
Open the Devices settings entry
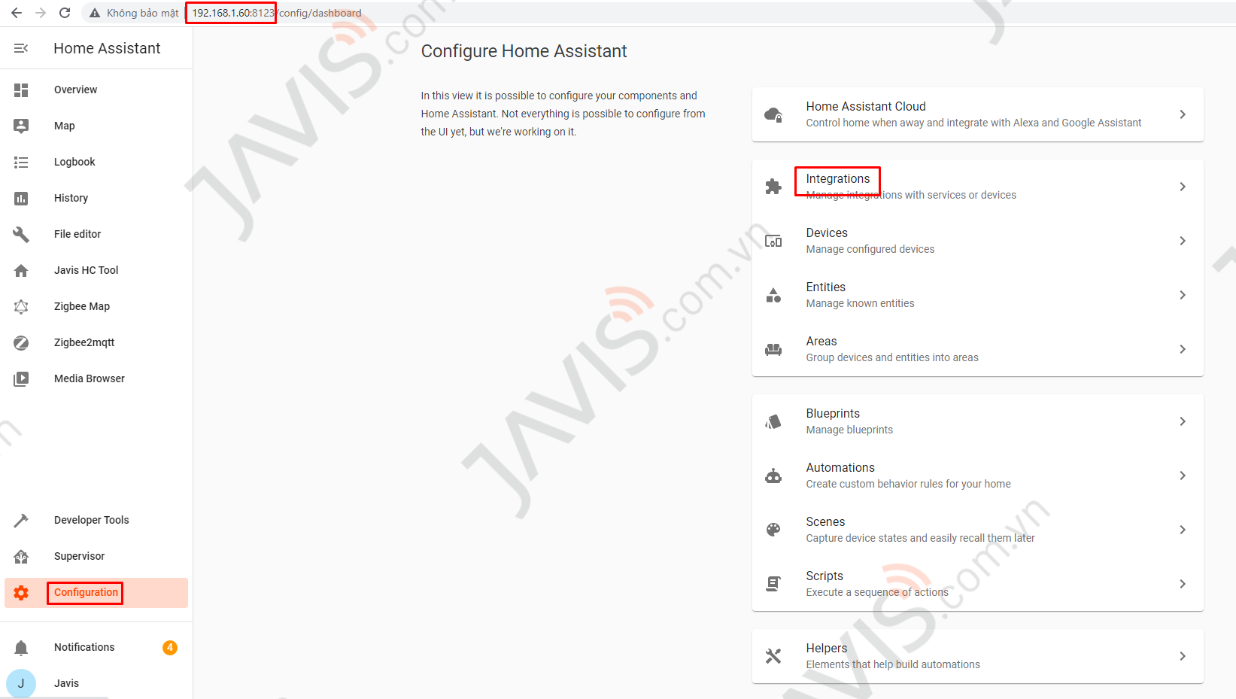coord(978,241)
